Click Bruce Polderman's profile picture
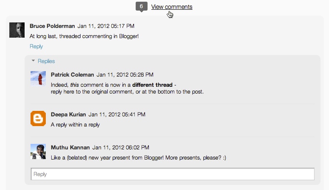The image size is (329, 190). [x=17, y=30]
